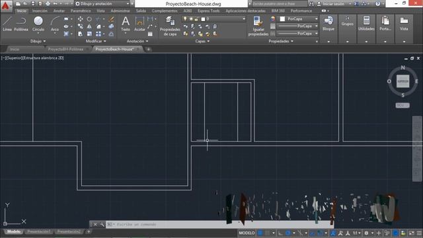Toggle hardware acceleration in status bar

coord(396,233)
